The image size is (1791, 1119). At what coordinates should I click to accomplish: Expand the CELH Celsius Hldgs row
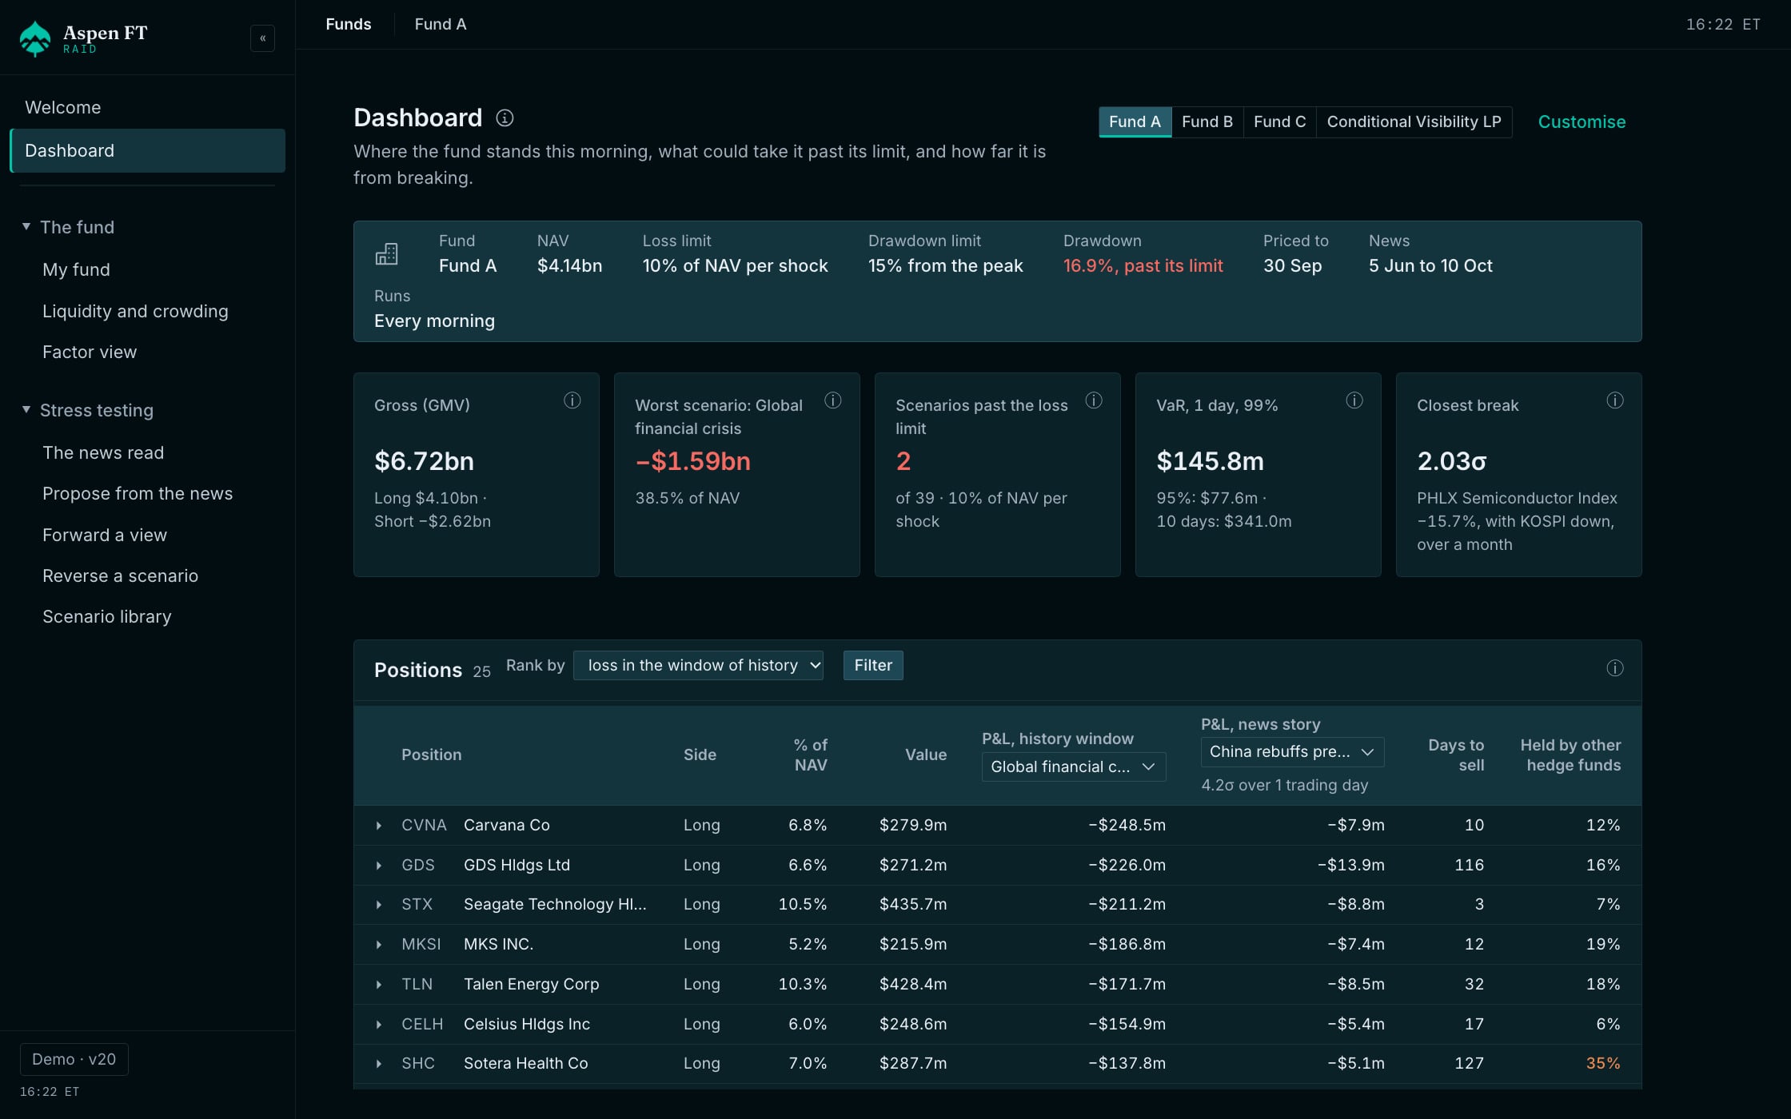coord(379,1025)
